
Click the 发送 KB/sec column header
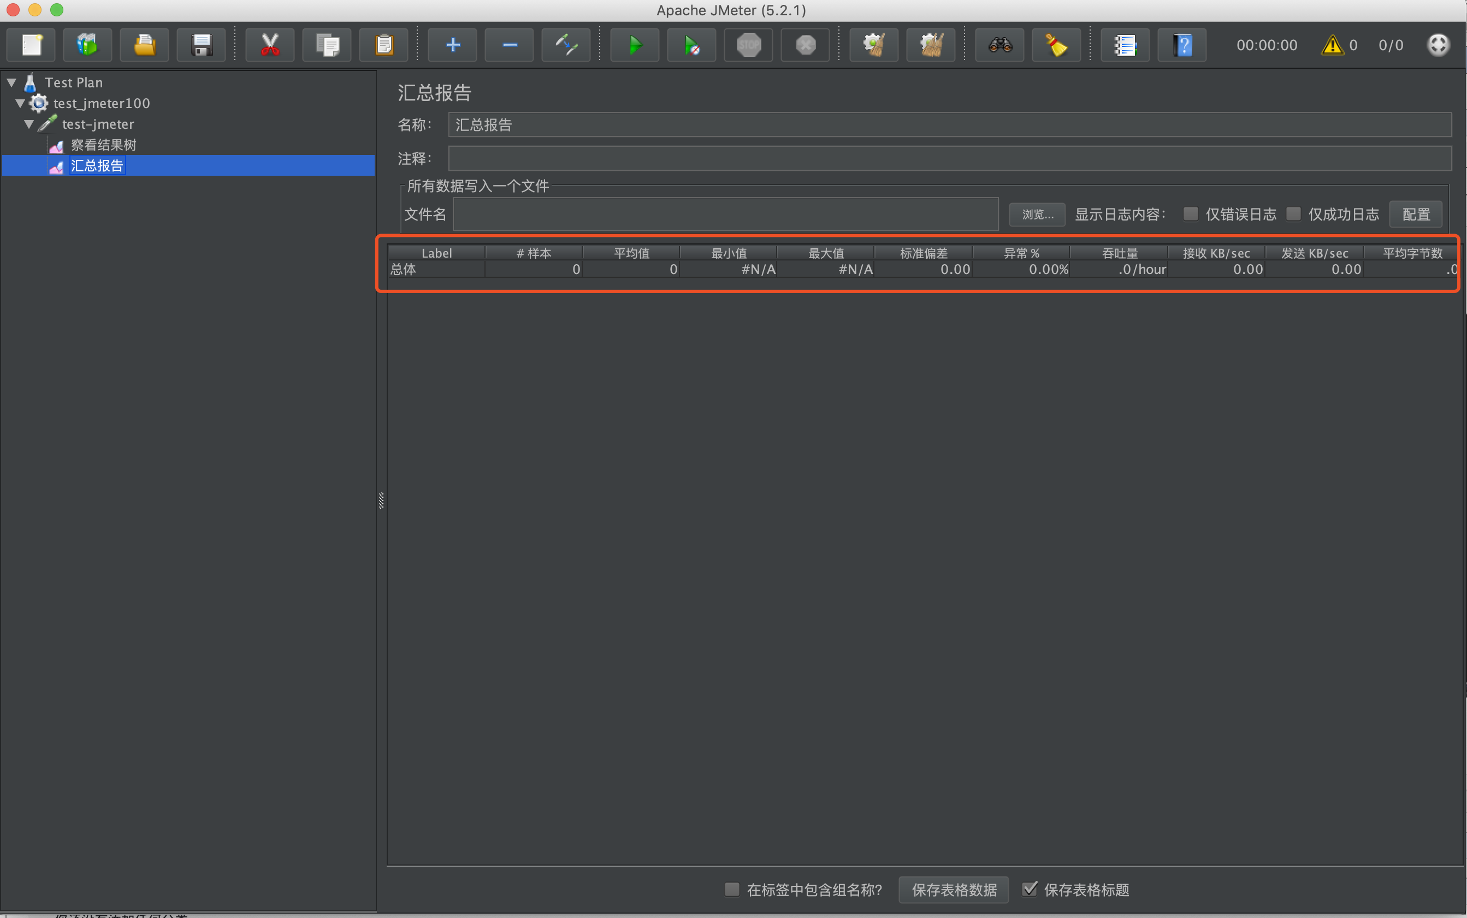point(1315,253)
